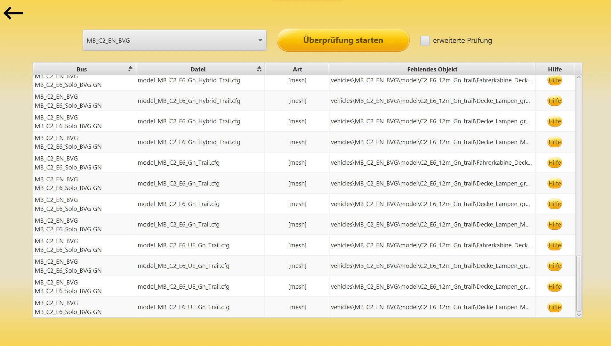Click the scrollbar up arrow
611x346 pixels.
point(578,78)
